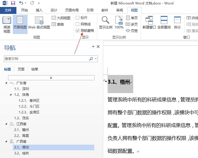This screenshot has width=198, height=158.
Task: Open a 新建窗口 new window
Action: pyautogui.click(x=149, y=23)
